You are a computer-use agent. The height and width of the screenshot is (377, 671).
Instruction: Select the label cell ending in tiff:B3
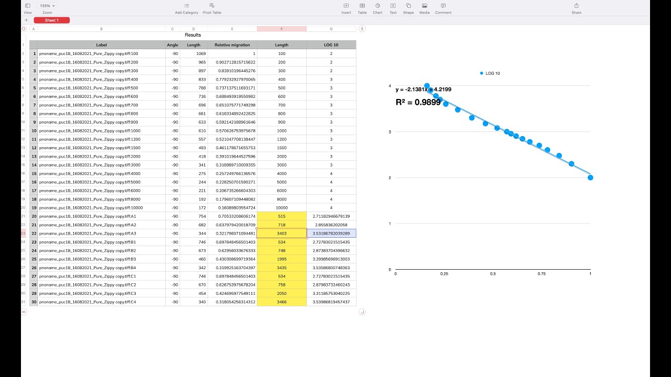101,259
